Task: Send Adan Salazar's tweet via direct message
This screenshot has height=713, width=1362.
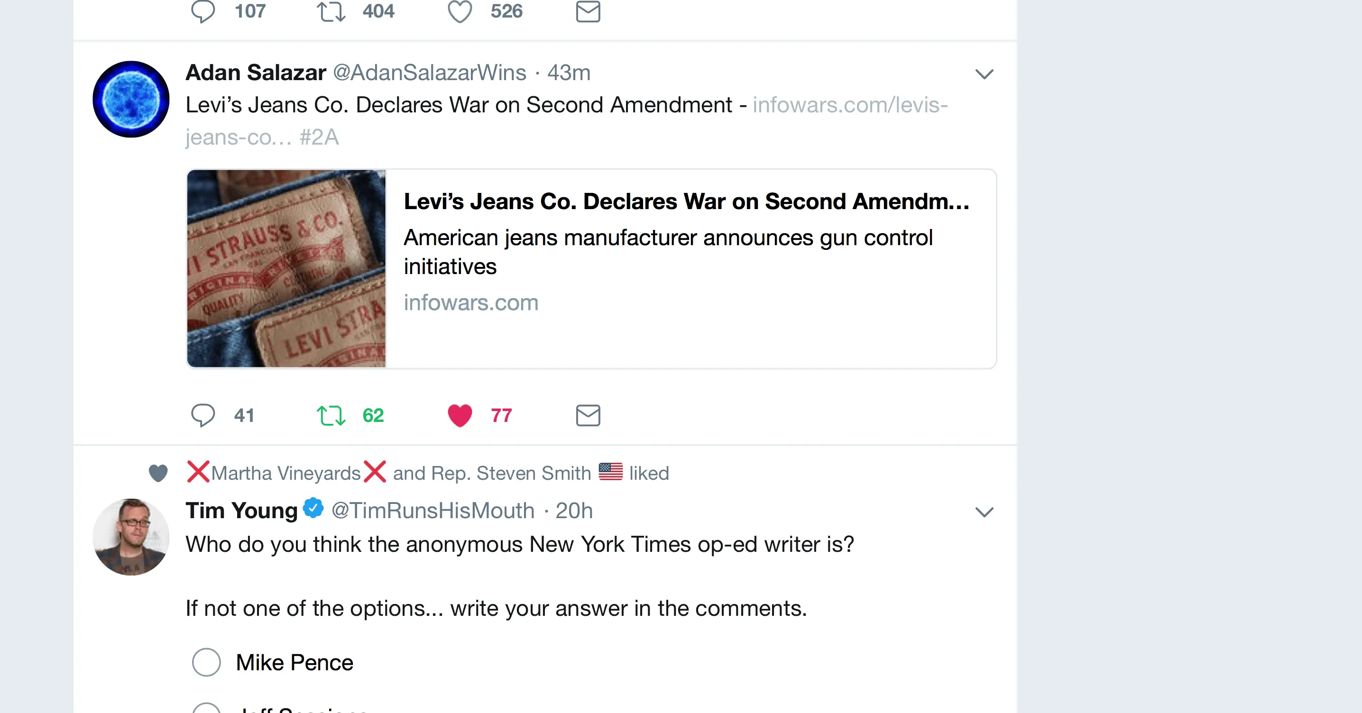Action: (x=588, y=415)
